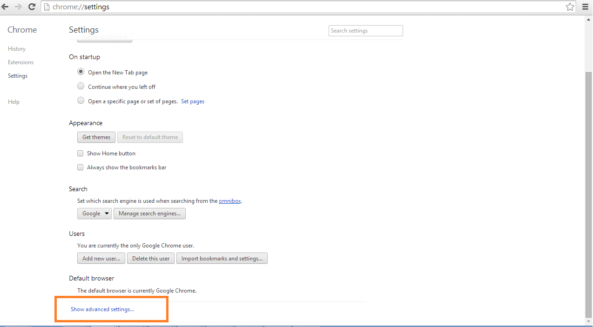This screenshot has height=327, width=593.
Task: Select 'Open the New Tab page' option
Action: pyautogui.click(x=81, y=72)
